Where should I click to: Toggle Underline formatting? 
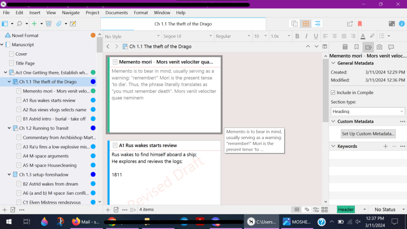tap(316, 36)
